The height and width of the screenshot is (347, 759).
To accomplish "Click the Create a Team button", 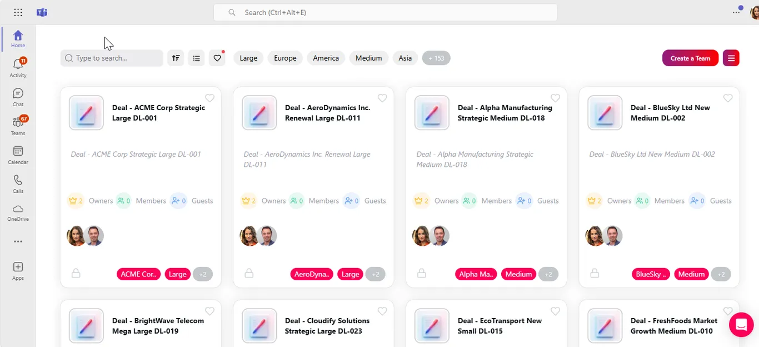I will [x=691, y=58].
